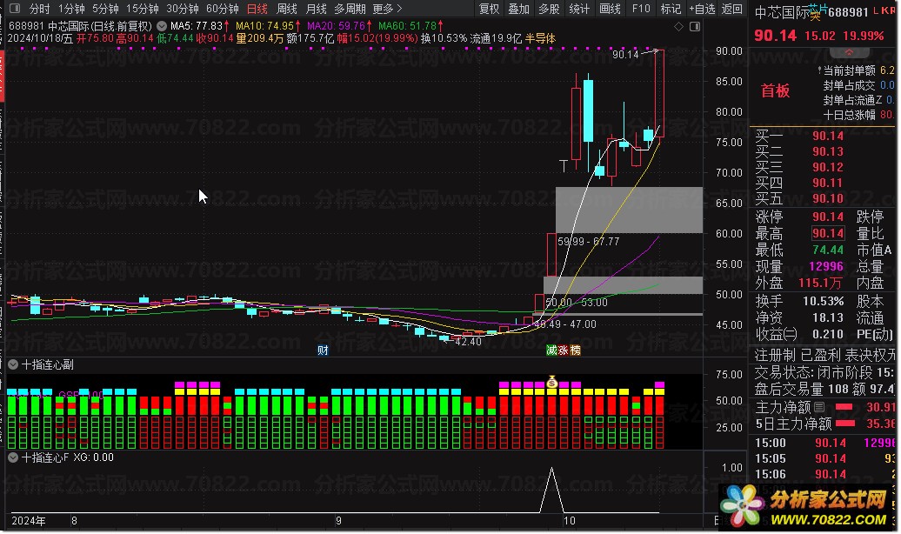Click the 买二 price 90.13

[x=827, y=151]
